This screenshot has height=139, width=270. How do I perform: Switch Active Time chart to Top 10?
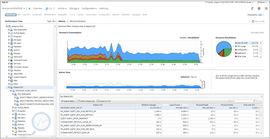(193, 77)
